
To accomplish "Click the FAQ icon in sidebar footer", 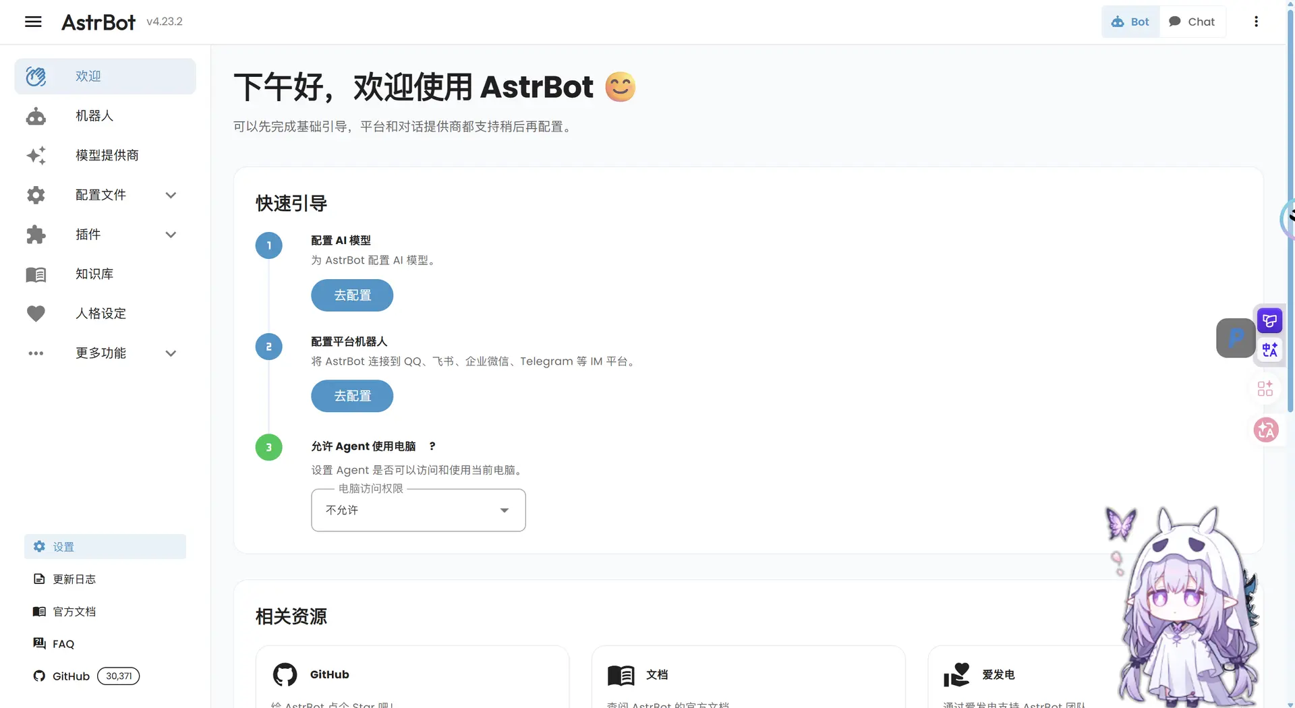I will tap(39, 643).
